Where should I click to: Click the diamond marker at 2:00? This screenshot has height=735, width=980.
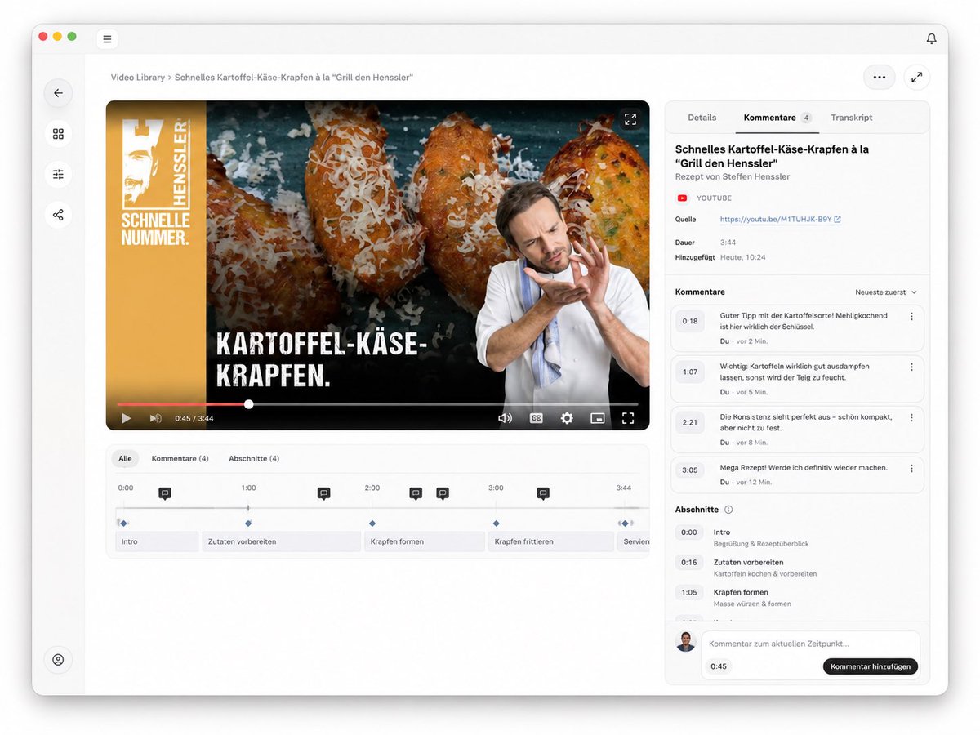pos(372,523)
